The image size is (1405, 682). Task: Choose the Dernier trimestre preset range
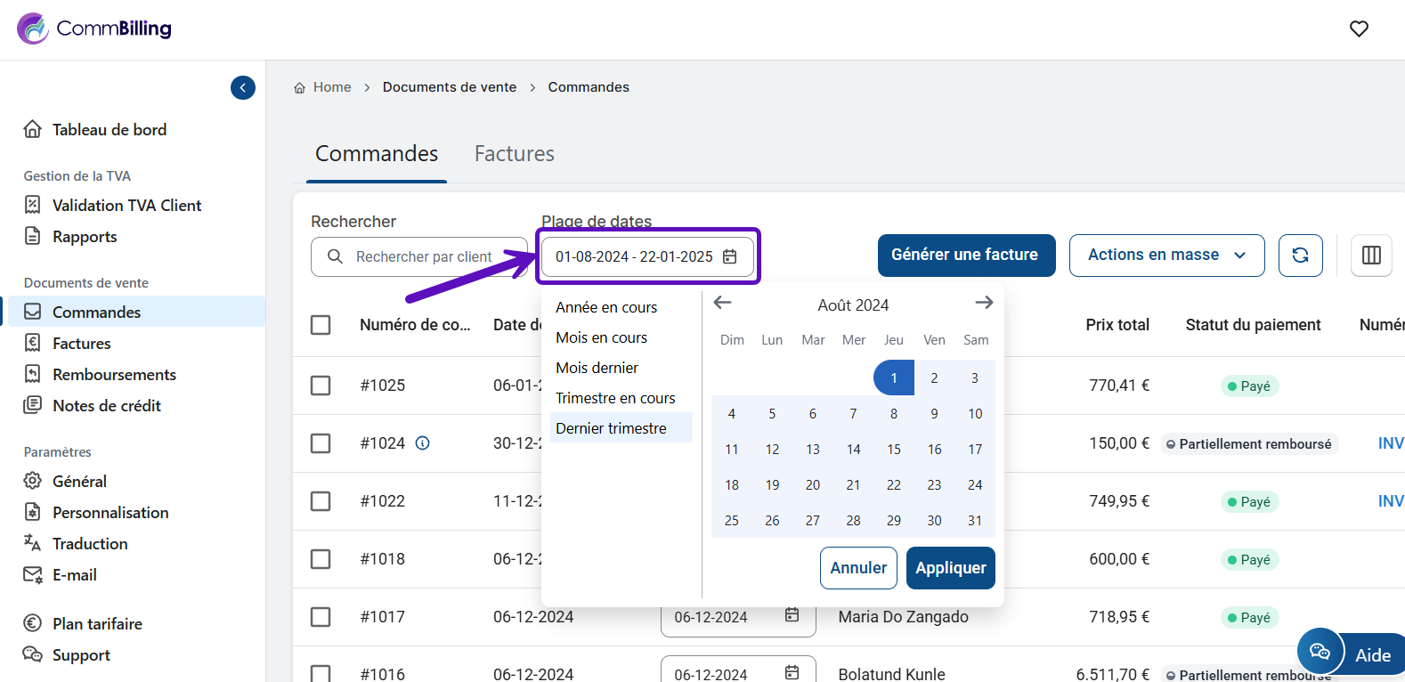point(612,428)
